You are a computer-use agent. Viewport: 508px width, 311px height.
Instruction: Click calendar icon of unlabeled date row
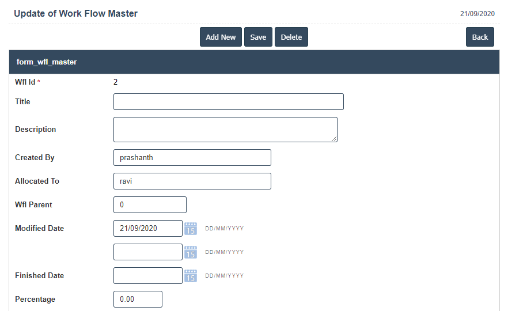coord(191,252)
